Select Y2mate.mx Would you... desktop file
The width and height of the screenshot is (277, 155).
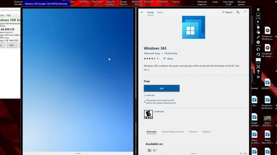click(x=267, y=33)
